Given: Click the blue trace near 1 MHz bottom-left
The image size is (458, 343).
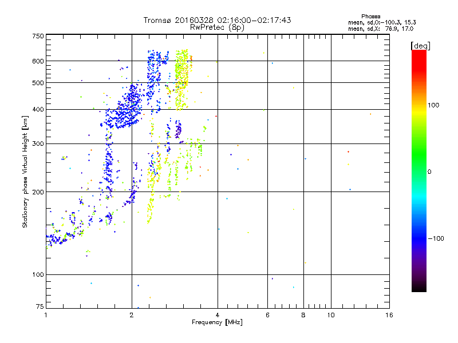Looking at the screenshot, I should tap(60, 238).
